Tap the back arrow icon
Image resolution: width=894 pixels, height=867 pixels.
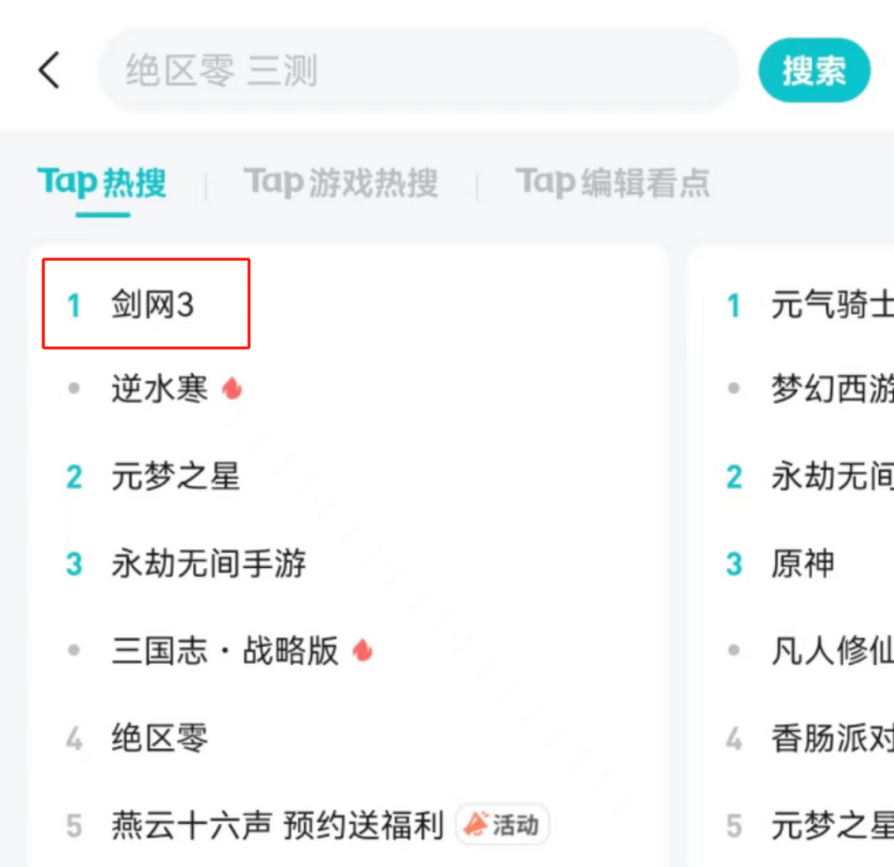click(50, 70)
